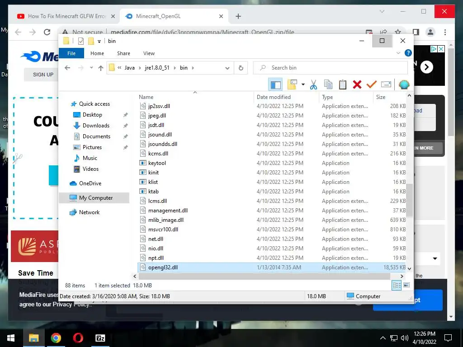
Task: Open the Home ribbon tab
Action: click(x=97, y=53)
